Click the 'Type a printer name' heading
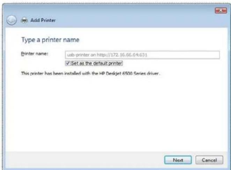Image resolution: width=231 pixels, height=170 pixels. tap(50, 40)
